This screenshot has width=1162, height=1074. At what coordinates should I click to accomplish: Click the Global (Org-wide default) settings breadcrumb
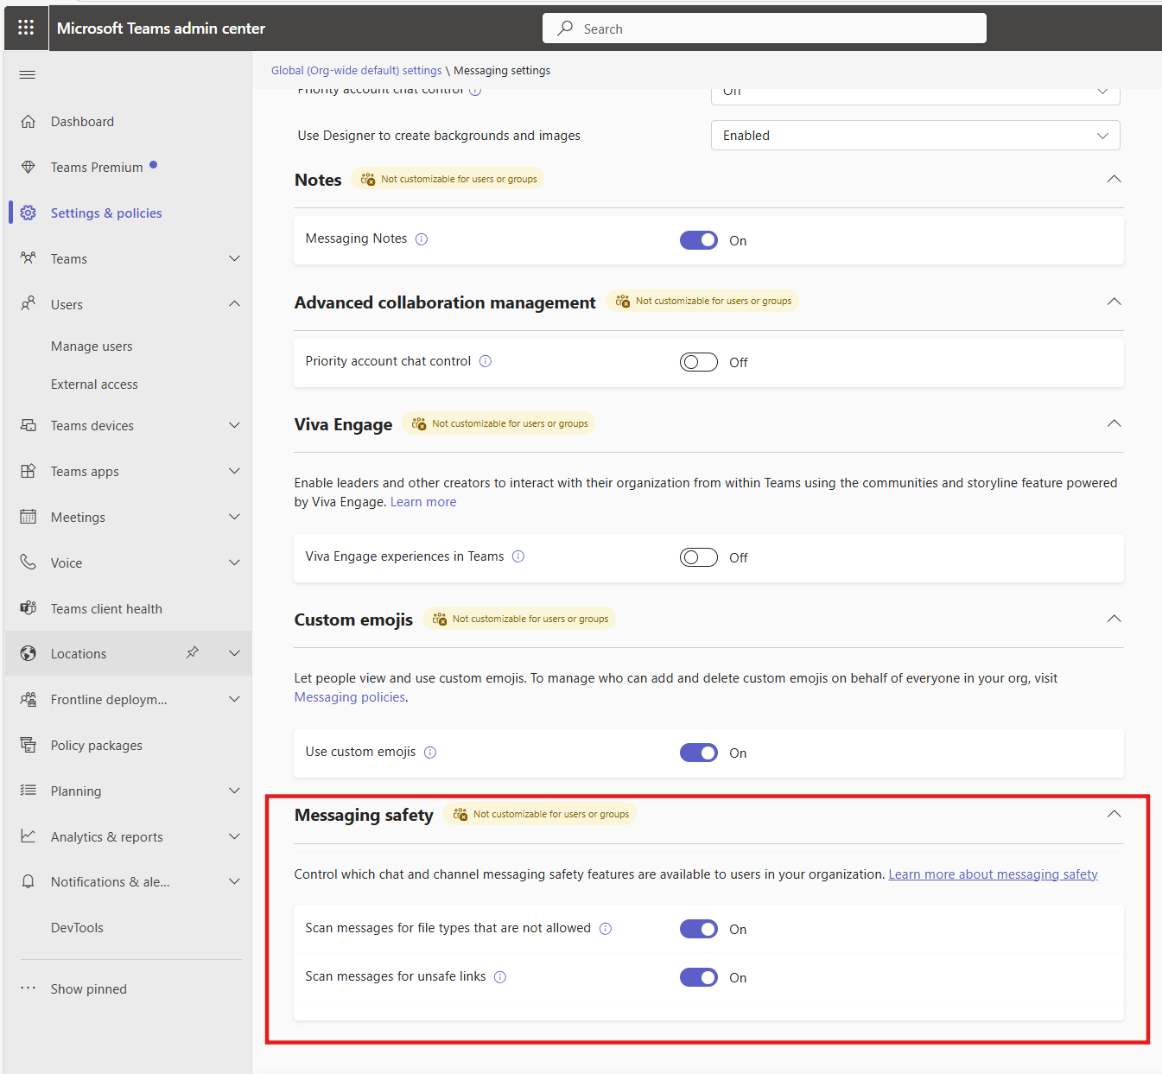(356, 71)
